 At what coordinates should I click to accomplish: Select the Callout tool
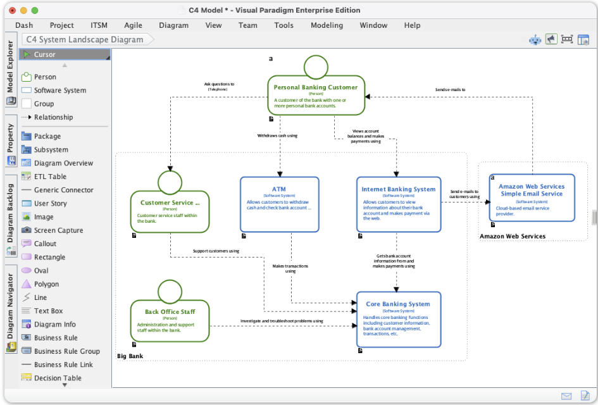click(x=39, y=244)
